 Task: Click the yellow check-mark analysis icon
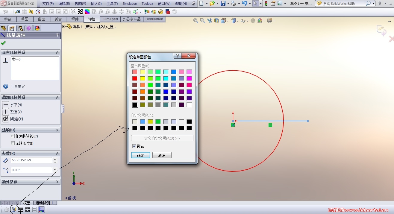(x=161, y=12)
